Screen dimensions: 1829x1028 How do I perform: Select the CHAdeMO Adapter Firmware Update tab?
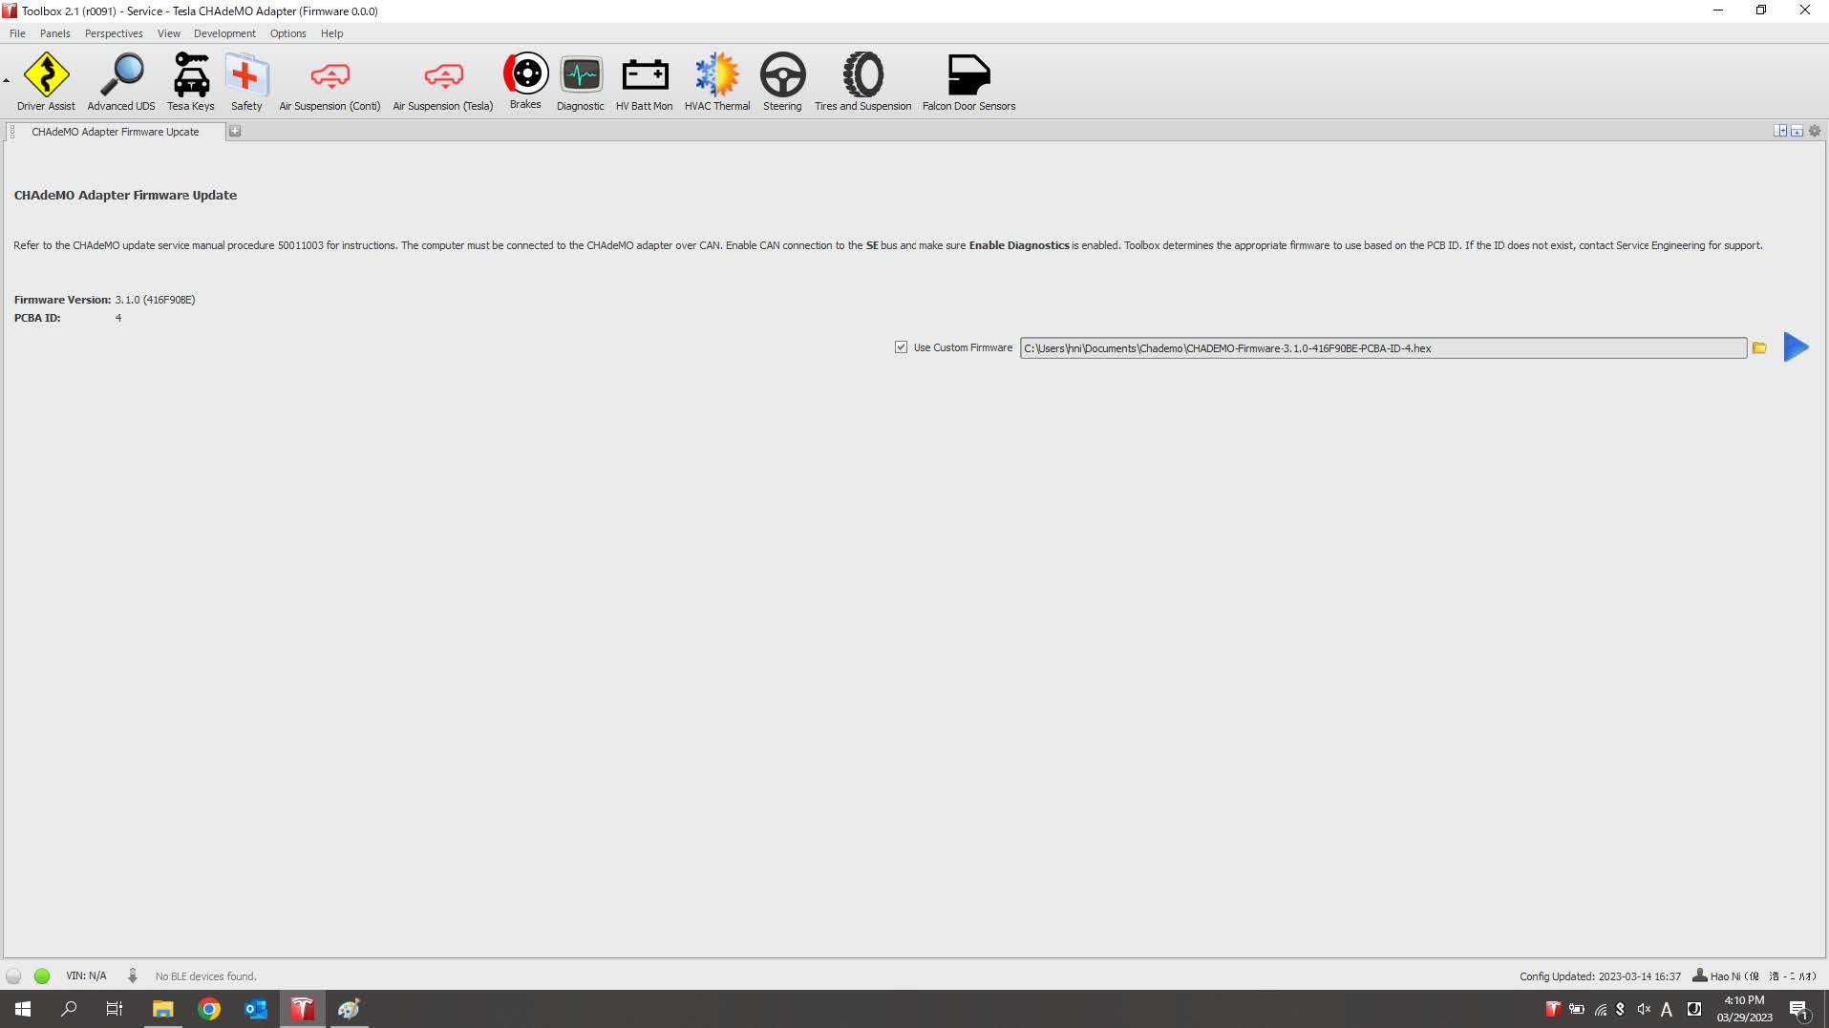(x=116, y=132)
